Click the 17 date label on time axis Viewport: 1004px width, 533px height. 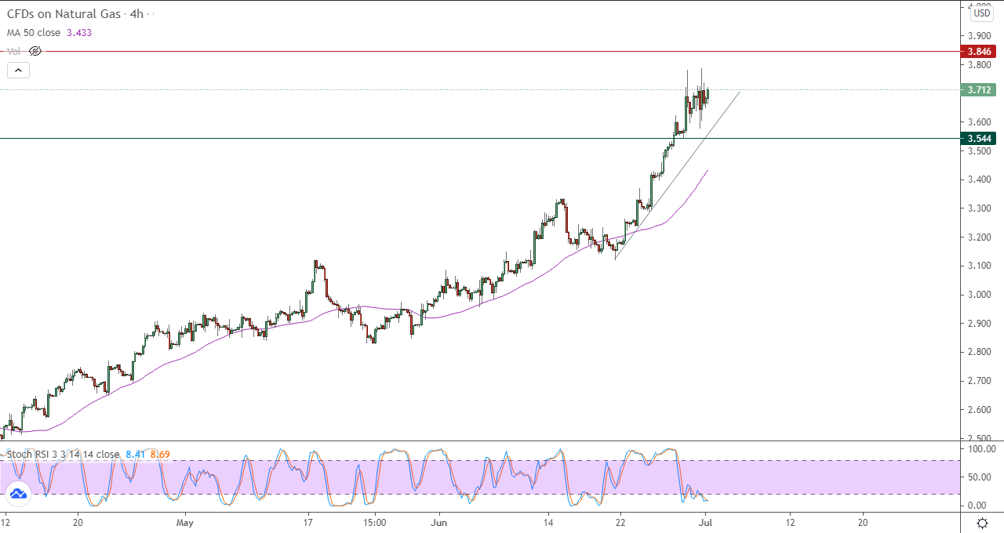307,521
